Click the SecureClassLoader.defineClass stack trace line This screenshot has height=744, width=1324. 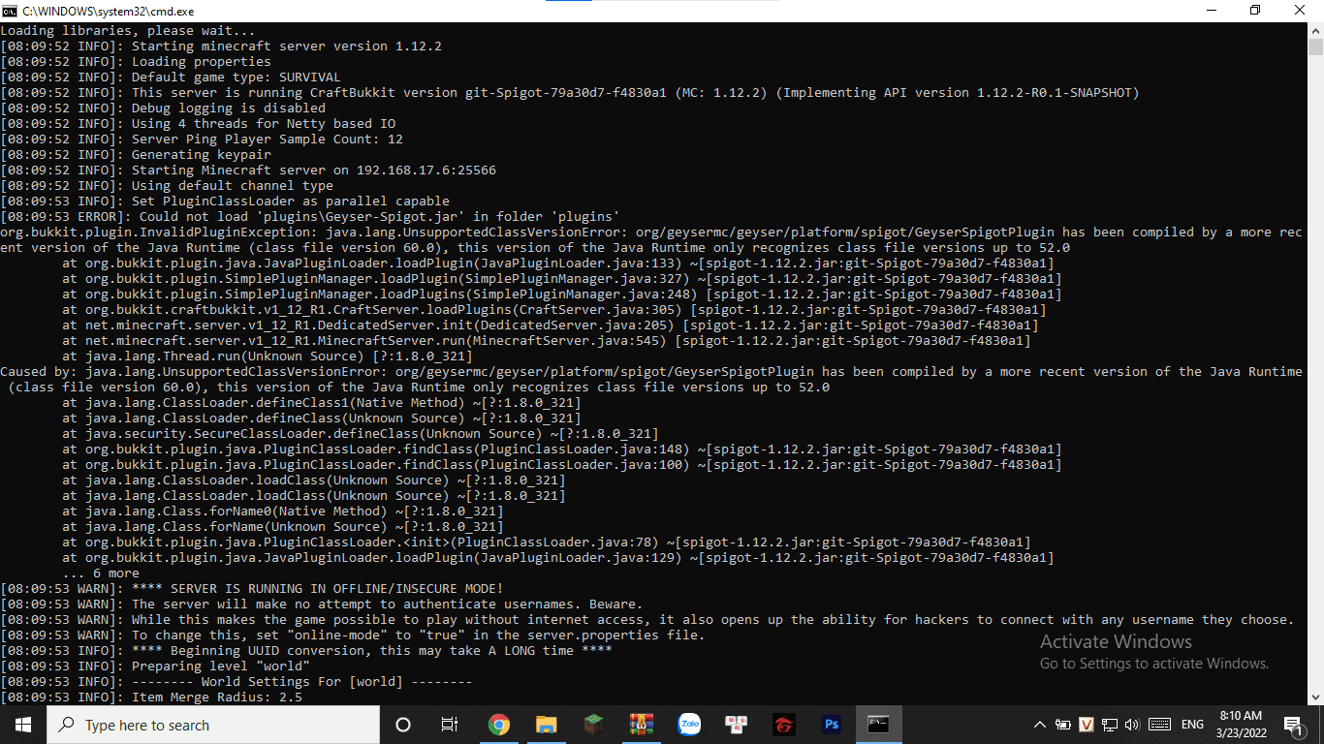(x=361, y=434)
